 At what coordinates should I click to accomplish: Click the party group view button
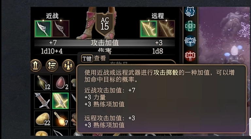68,66
